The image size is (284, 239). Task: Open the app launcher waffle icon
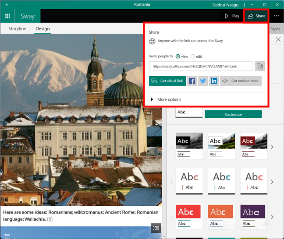point(7,16)
